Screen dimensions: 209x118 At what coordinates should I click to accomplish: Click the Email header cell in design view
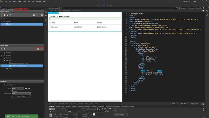click(x=76, y=22)
